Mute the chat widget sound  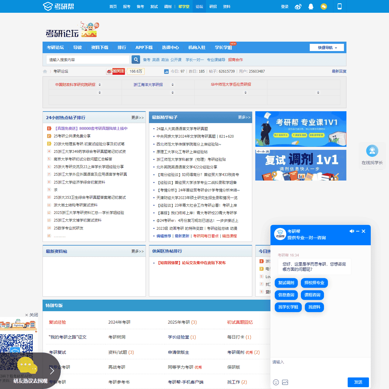tap(352, 231)
